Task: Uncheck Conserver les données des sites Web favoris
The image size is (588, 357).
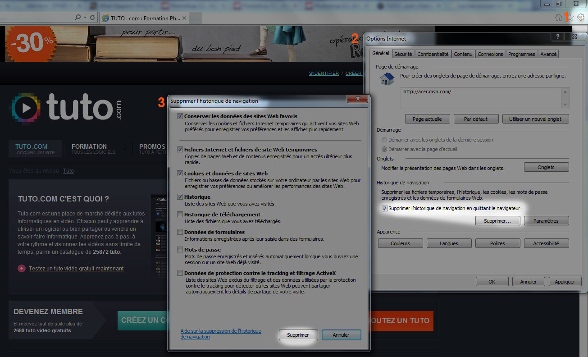Action: pos(180,116)
